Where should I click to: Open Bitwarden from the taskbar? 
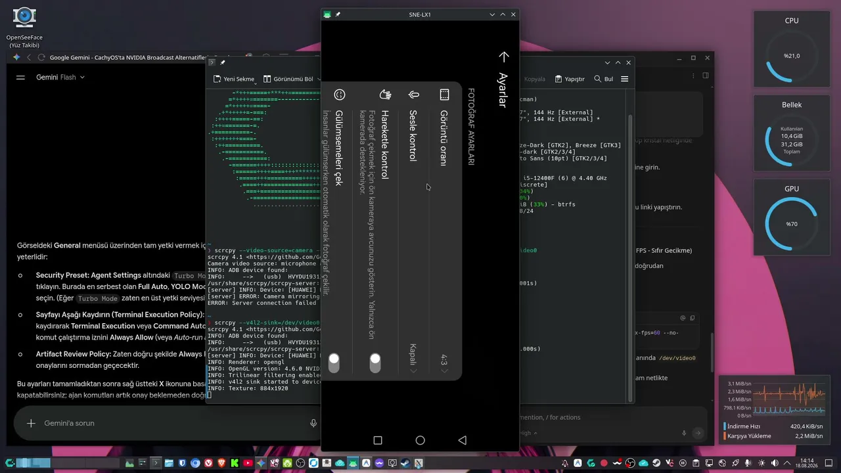[x=183, y=463]
